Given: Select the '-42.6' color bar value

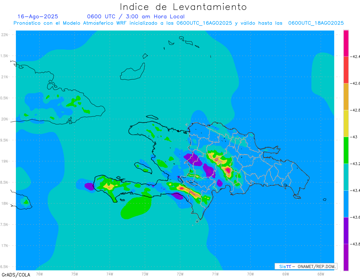Looking at the screenshot, I should [x=355, y=83].
